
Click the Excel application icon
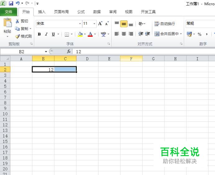[x=3, y=3]
